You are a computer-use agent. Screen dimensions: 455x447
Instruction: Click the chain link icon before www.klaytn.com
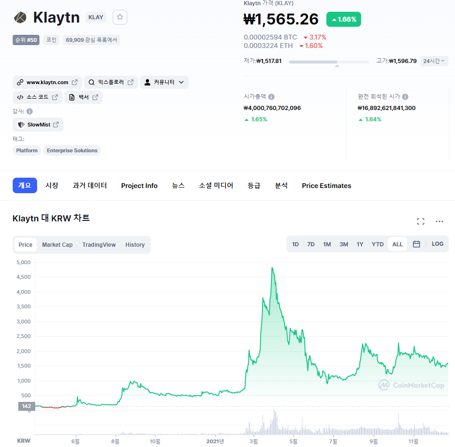click(20, 82)
